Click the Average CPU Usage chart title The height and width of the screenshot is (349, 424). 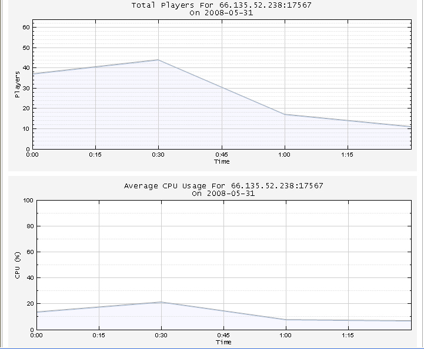pos(223,186)
